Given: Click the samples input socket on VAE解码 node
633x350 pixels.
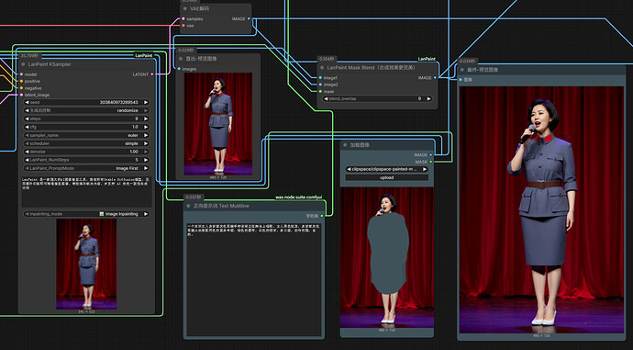Looking at the screenshot, I should click(183, 19).
